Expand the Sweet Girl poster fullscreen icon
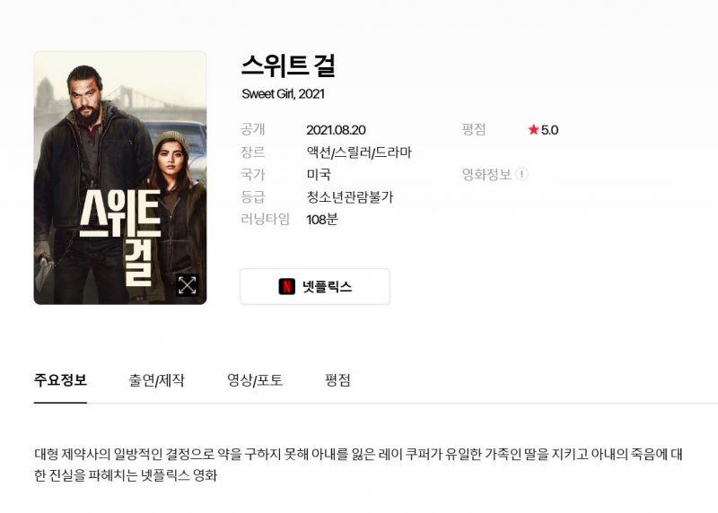 click(188, 284)
